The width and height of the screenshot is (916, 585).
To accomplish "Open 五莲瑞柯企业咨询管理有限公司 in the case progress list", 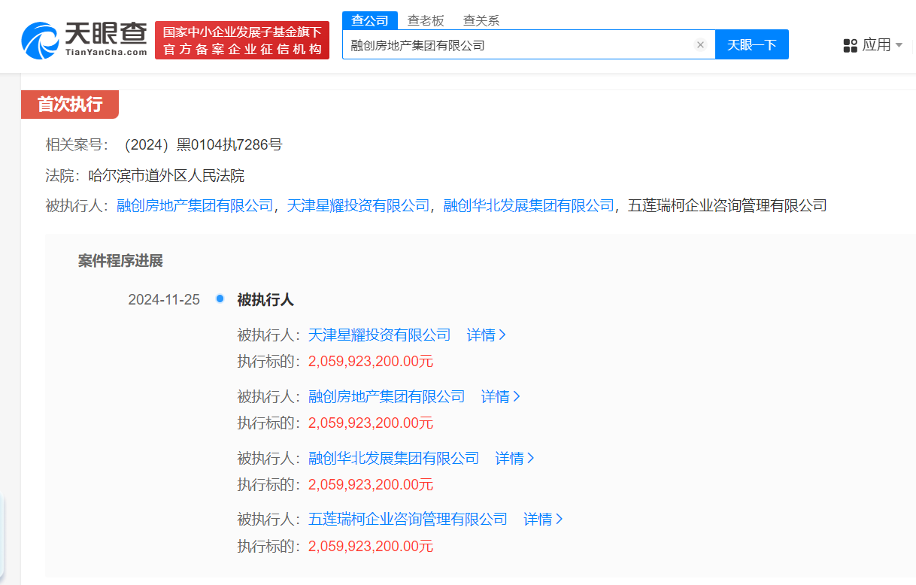I will click(x=408, y=519).
